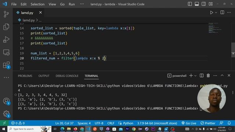Screen dimensions: 235x132
Task: Open the Manage settings gear
Action: tap(6, 114)
